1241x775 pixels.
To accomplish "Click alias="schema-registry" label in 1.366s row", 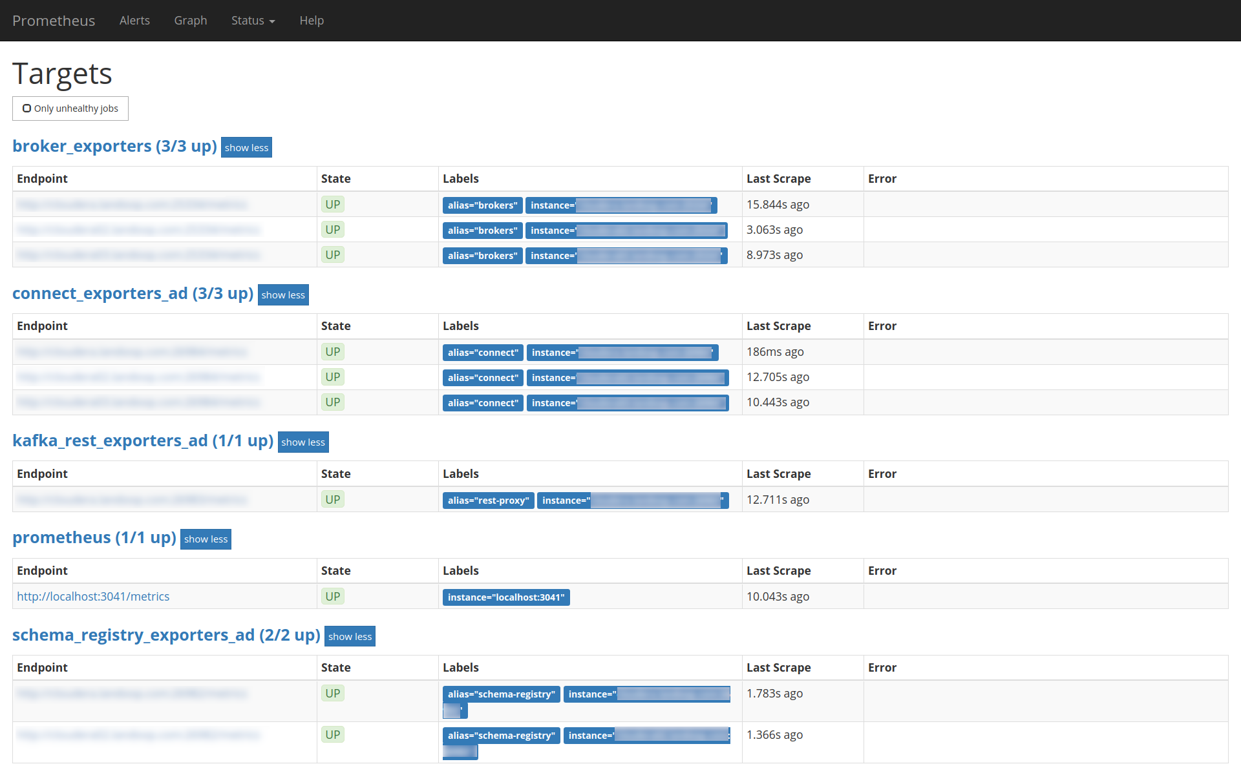I will pos(501,736).
